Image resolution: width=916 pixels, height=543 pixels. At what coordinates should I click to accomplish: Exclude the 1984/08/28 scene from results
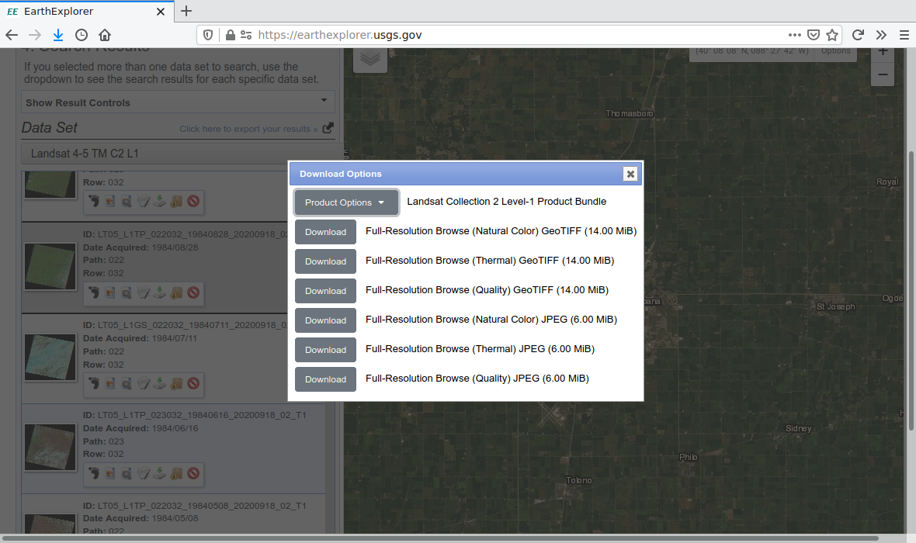click(193, 292)
